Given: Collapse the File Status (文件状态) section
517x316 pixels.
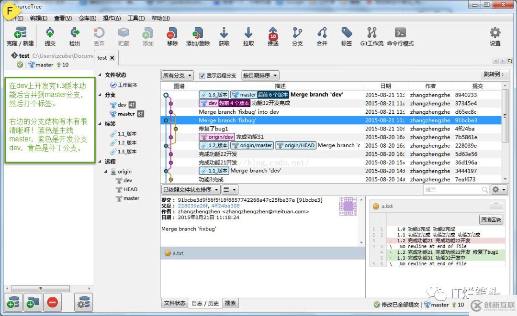Looking at the screenshot, I should click(x=100, y=75).
